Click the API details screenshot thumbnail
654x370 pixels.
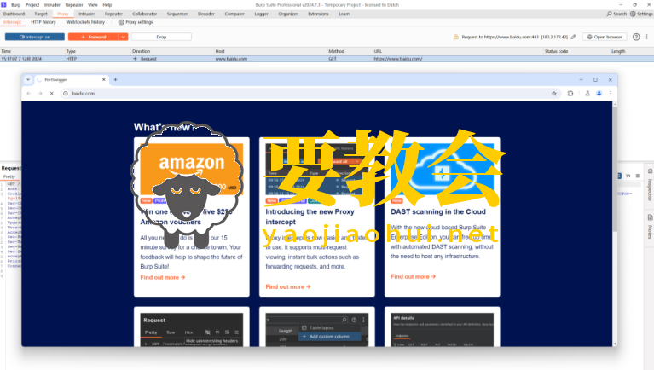pos(443,330)
